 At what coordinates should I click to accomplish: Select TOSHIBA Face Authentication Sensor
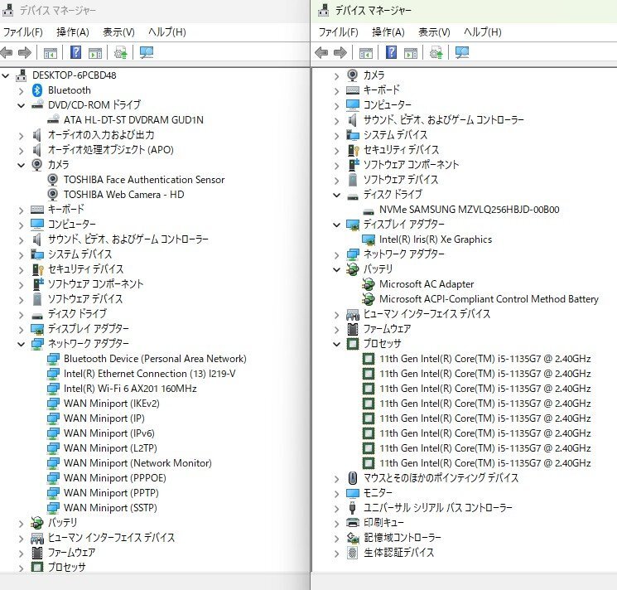[144, 180]
